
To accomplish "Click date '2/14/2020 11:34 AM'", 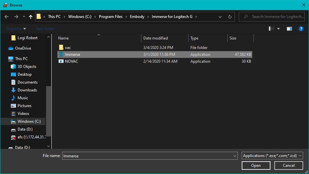I will 160,61.
